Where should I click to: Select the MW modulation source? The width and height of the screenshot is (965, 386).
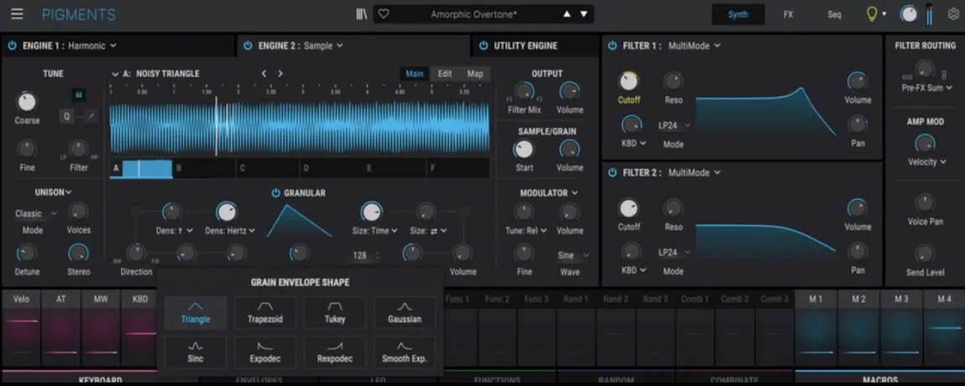[101, 300]
